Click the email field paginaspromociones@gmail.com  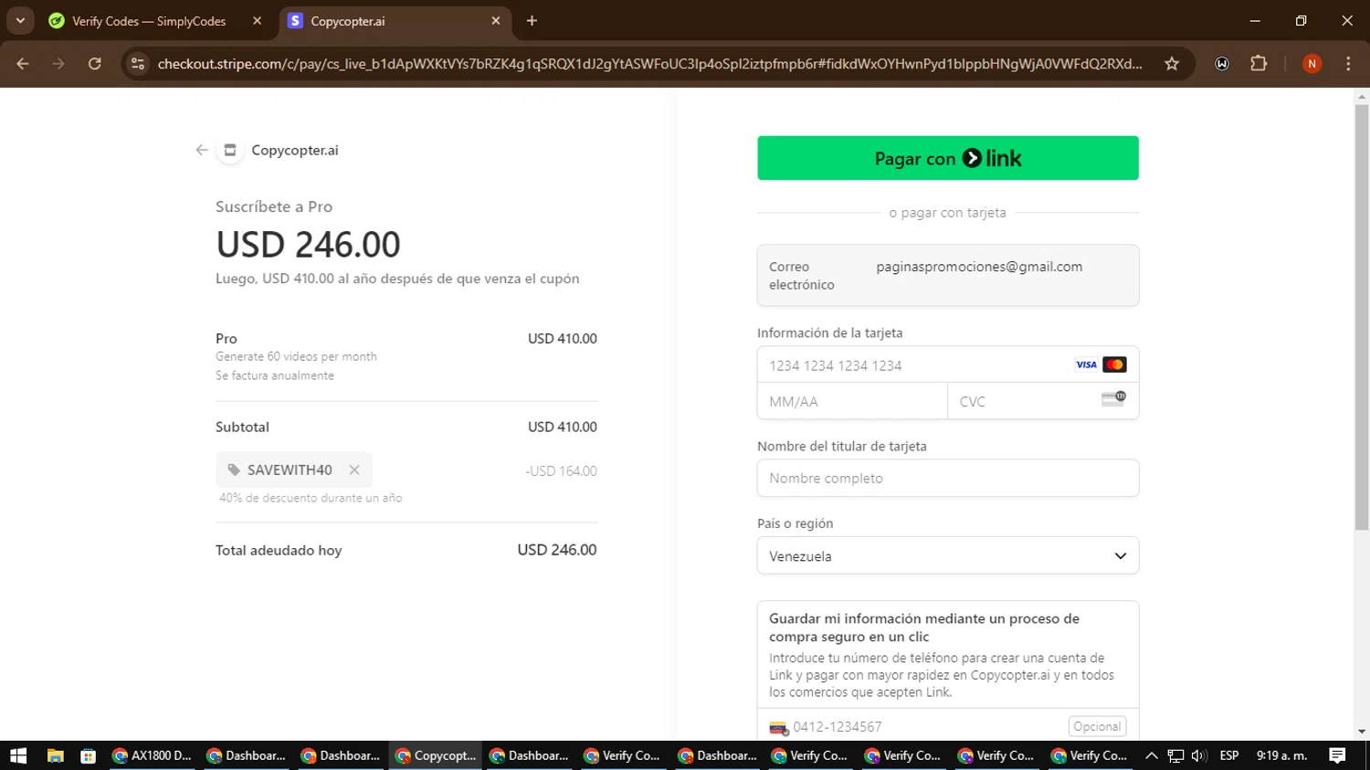coord(948,275)
